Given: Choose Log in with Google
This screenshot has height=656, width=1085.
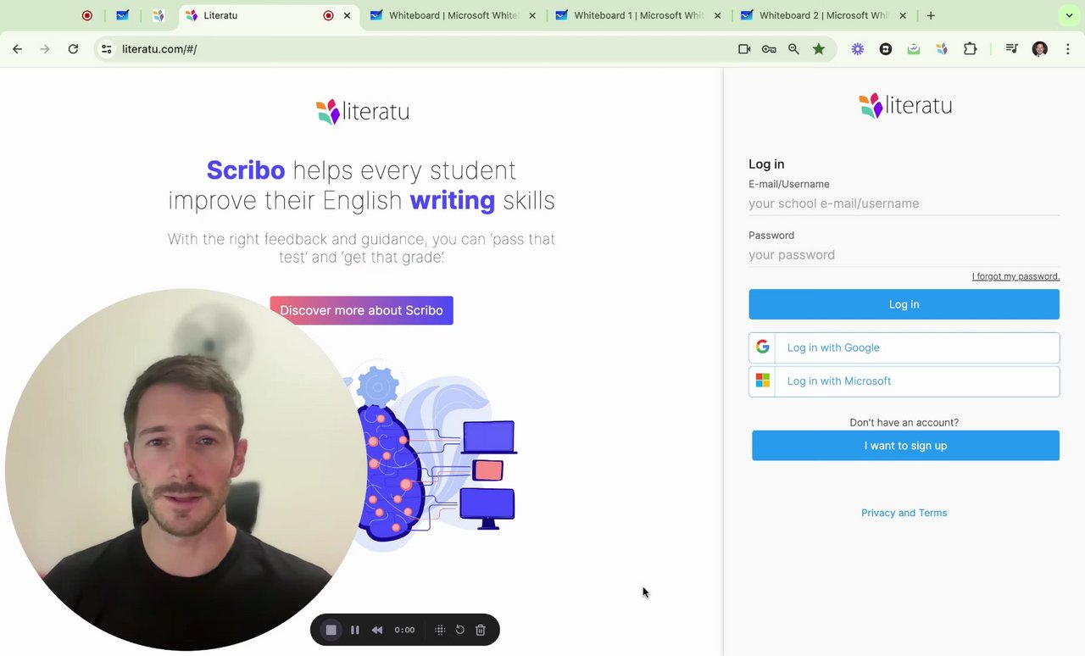Looking at the screenshot, I should (x=904, y=347).
